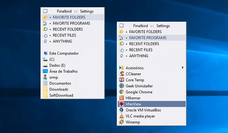Click the VLC media player cone icon

point(122,116)
